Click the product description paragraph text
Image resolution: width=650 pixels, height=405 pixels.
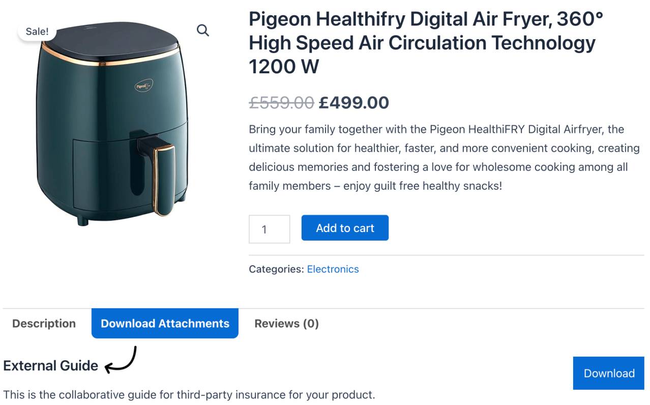click(444, 158)
